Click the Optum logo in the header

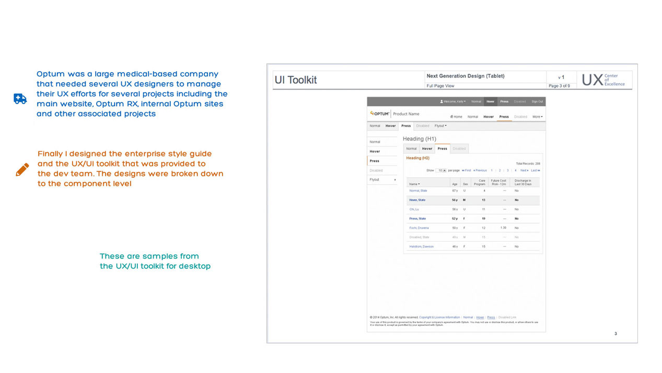[380, 113]
